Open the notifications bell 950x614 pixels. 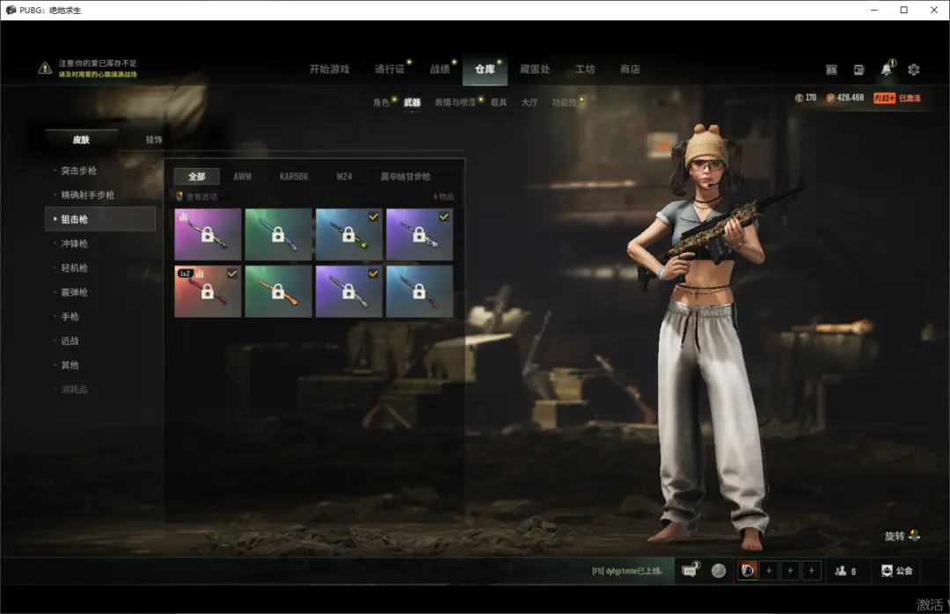pos(887,69)
